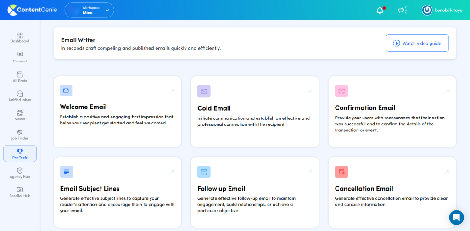Click the Cold Email envelope icon
This screenshot has height=231, width=470.
pyautogui.click(x=204, y=91)
